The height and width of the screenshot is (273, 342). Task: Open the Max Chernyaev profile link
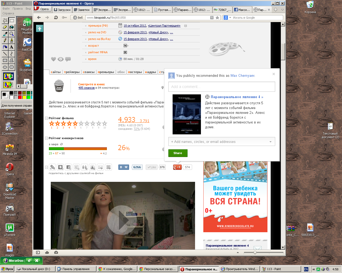tap(242, 76)
